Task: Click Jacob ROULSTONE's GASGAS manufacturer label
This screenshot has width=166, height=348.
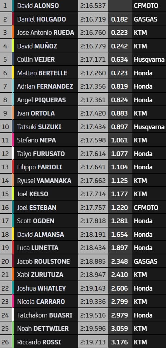Action: click(146, 261)
